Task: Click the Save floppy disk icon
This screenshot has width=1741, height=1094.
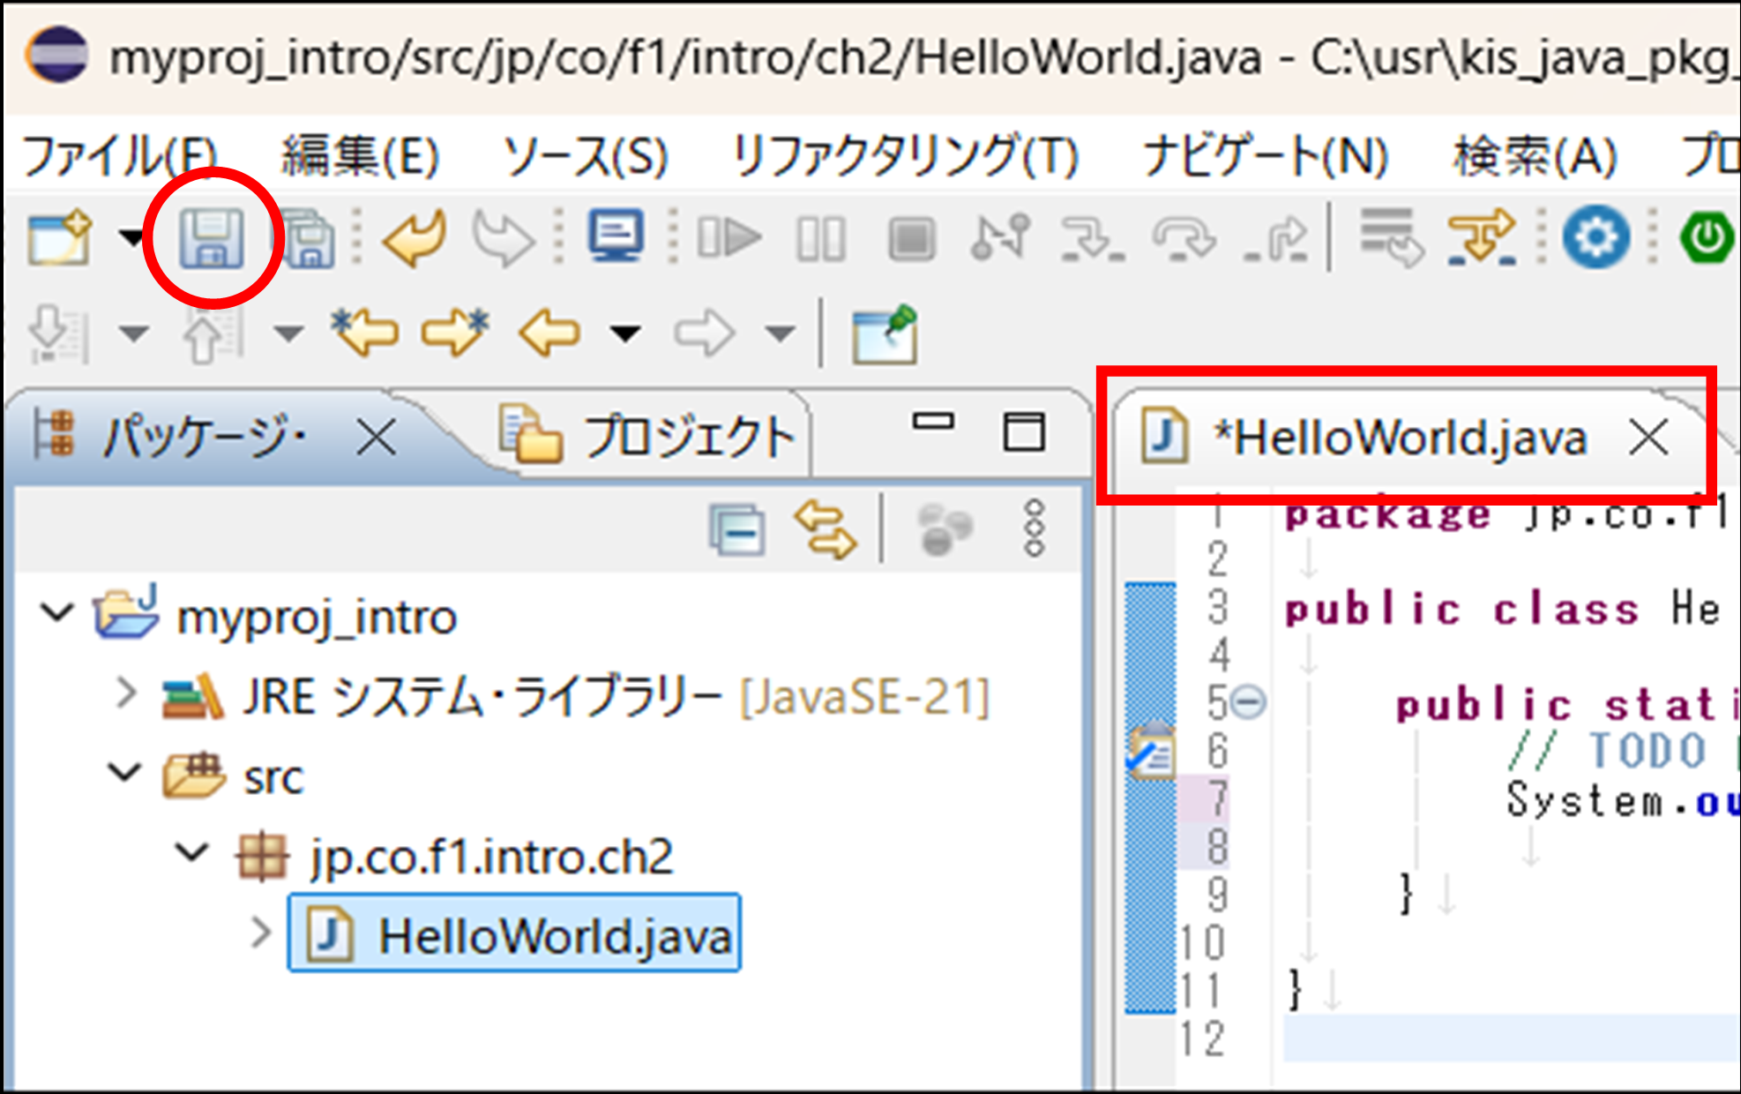Action: pyautogui.click(x=211, y=238)
